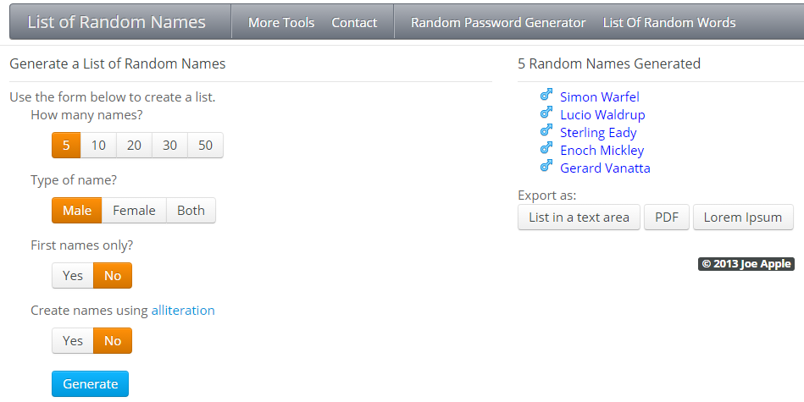804x402 pixels.
Task: Choose Female name type
Action: coord(134,211)
